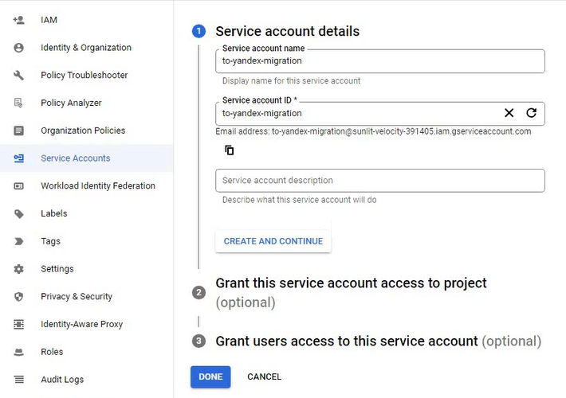The height and width of the screenshot is (398, 566).
Task: Regenerate the service account ID with refresh icon
Action: click(531, 113)
